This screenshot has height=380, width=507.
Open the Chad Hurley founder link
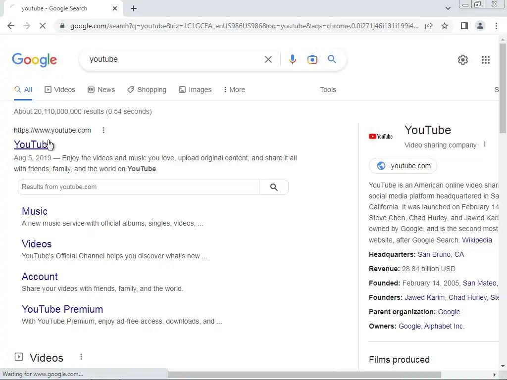467,297
